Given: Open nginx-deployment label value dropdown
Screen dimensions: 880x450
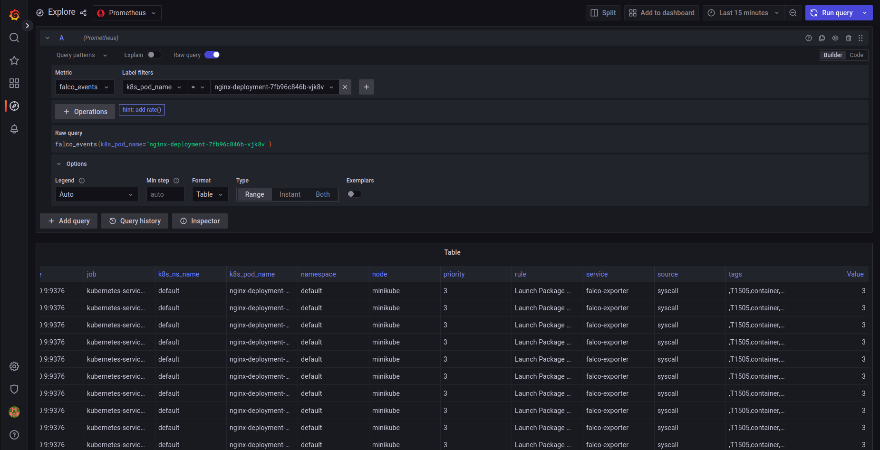Looking at the screenshot, I should tap(274, 87).
